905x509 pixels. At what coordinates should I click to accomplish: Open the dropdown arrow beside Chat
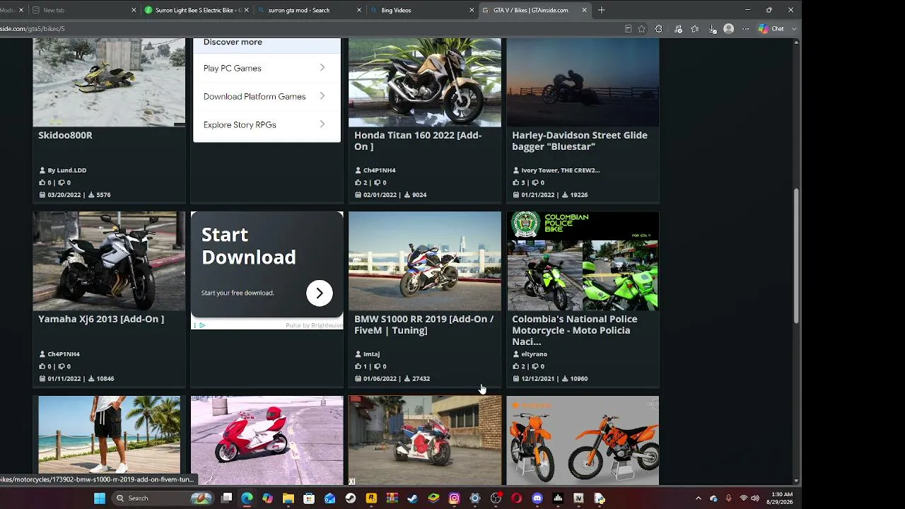point(794,29)
